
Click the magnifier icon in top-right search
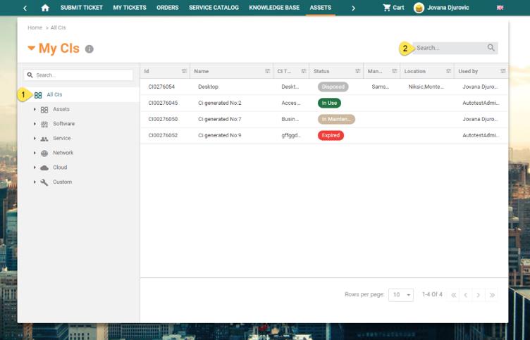coord(491,48)
